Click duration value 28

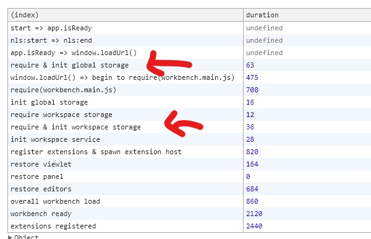(250, 139)
